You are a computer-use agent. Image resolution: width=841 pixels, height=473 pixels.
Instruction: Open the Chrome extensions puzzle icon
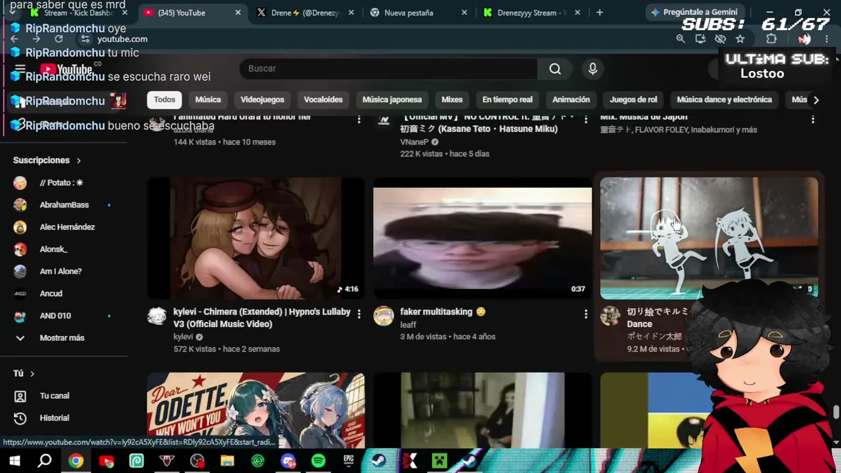[x=771, y=39]
